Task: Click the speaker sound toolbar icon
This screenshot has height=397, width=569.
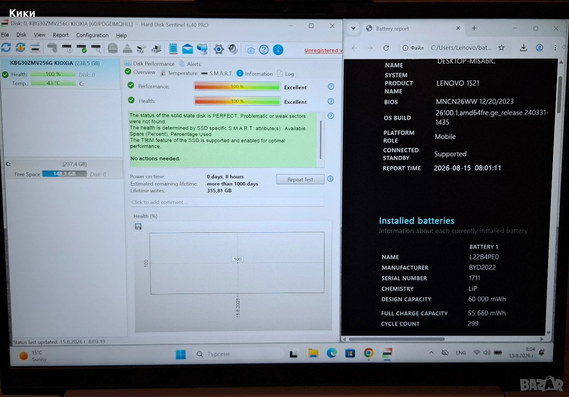Action: [233, 49]
